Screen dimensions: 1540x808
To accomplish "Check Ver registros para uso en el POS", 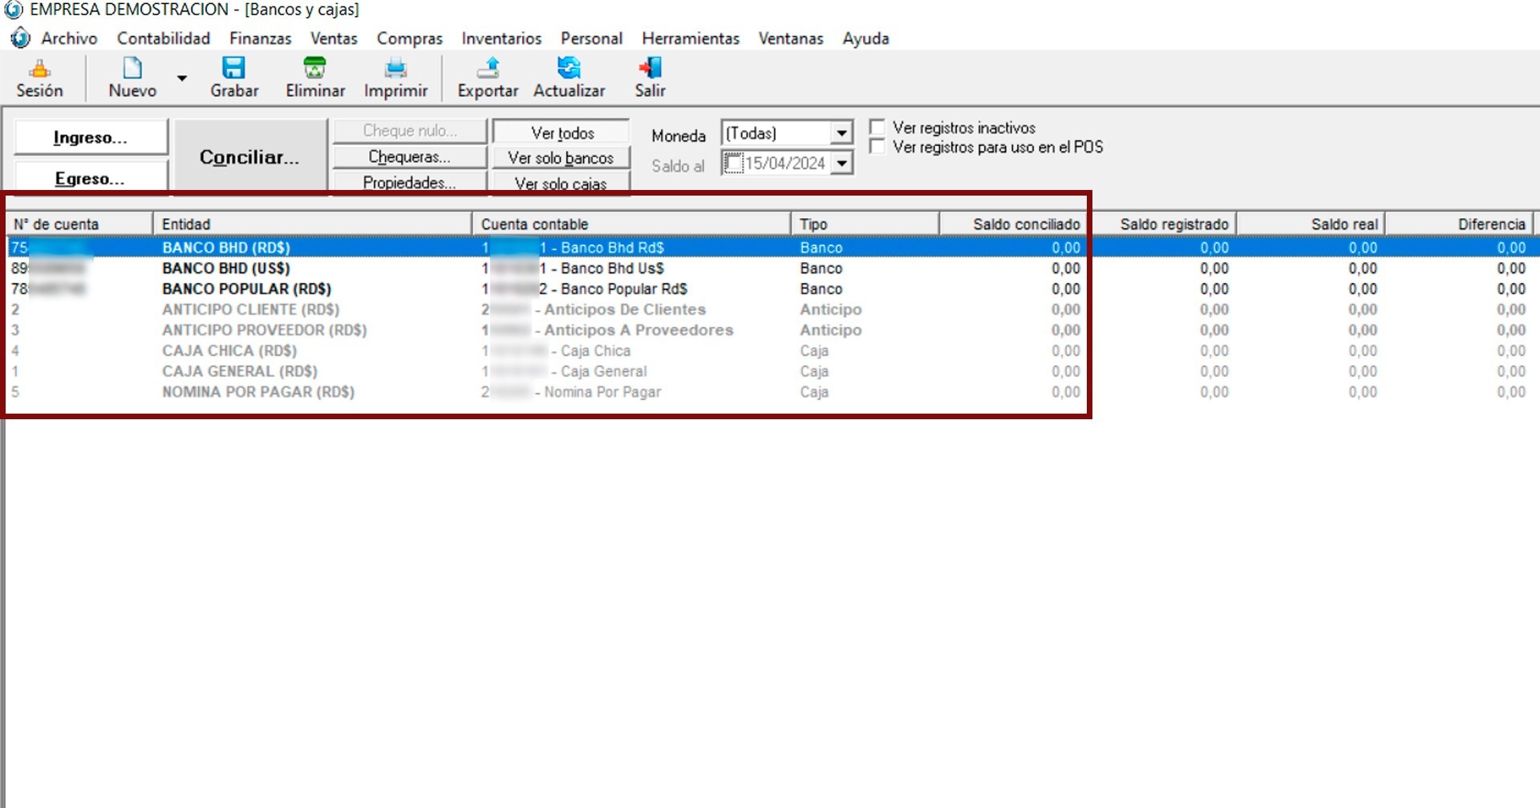I will point(877,147).
